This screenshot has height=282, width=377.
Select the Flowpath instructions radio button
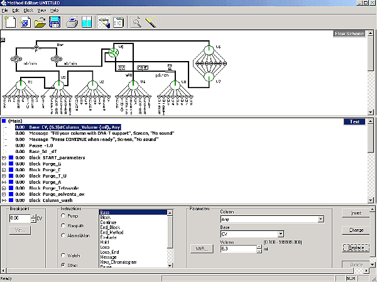click(63, 225)
